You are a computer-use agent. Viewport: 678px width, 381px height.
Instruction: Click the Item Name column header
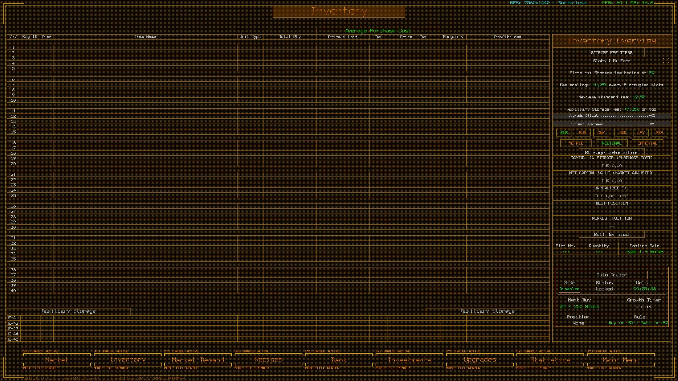[x=145, y=37]
